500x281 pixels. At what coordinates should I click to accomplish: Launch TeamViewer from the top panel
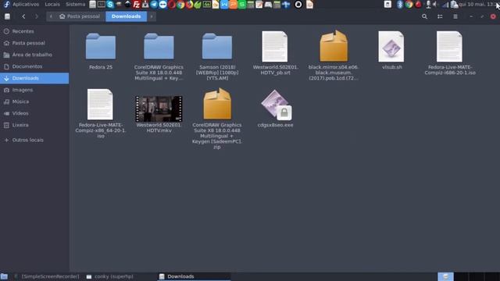tap(163, 5)
